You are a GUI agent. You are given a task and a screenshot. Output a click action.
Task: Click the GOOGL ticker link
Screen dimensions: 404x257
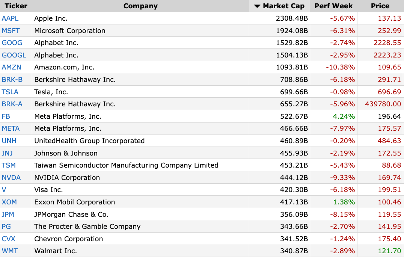click(14, 55)
